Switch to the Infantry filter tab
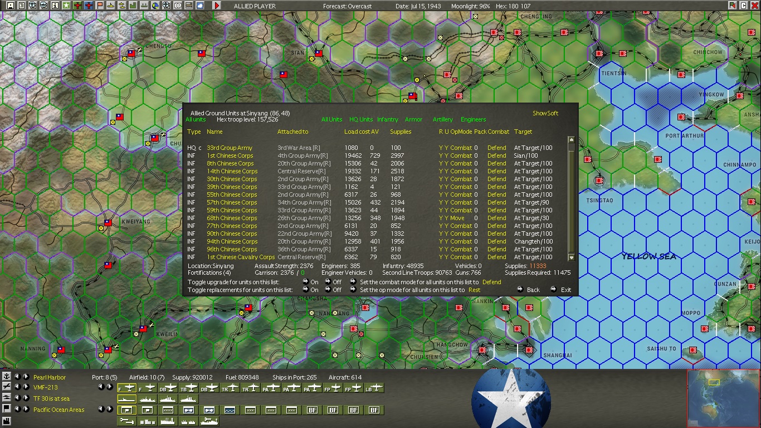Viewport: 761px width, 428px height. [388, 119]
